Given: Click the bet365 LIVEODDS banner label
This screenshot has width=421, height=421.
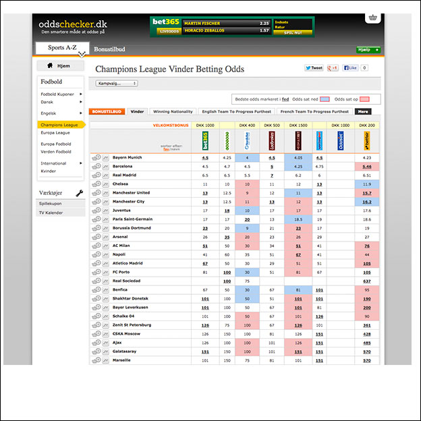Looking at the screenshot, I should pos(169,32).
